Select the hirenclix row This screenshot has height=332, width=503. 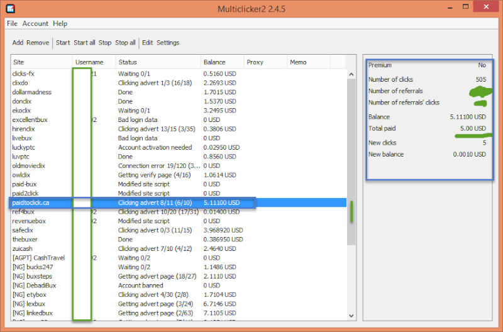pyautogui.click(x=179, y=129)
